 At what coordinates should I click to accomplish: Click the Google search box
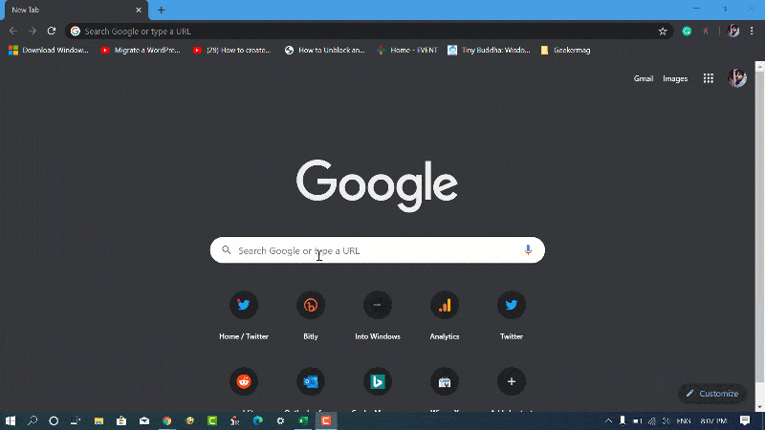point(377,250)
